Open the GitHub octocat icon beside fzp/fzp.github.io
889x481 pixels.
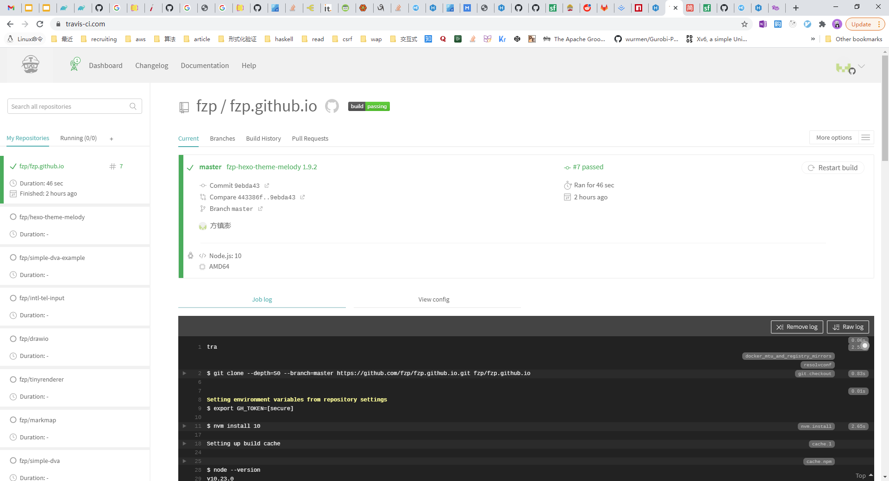332,106
